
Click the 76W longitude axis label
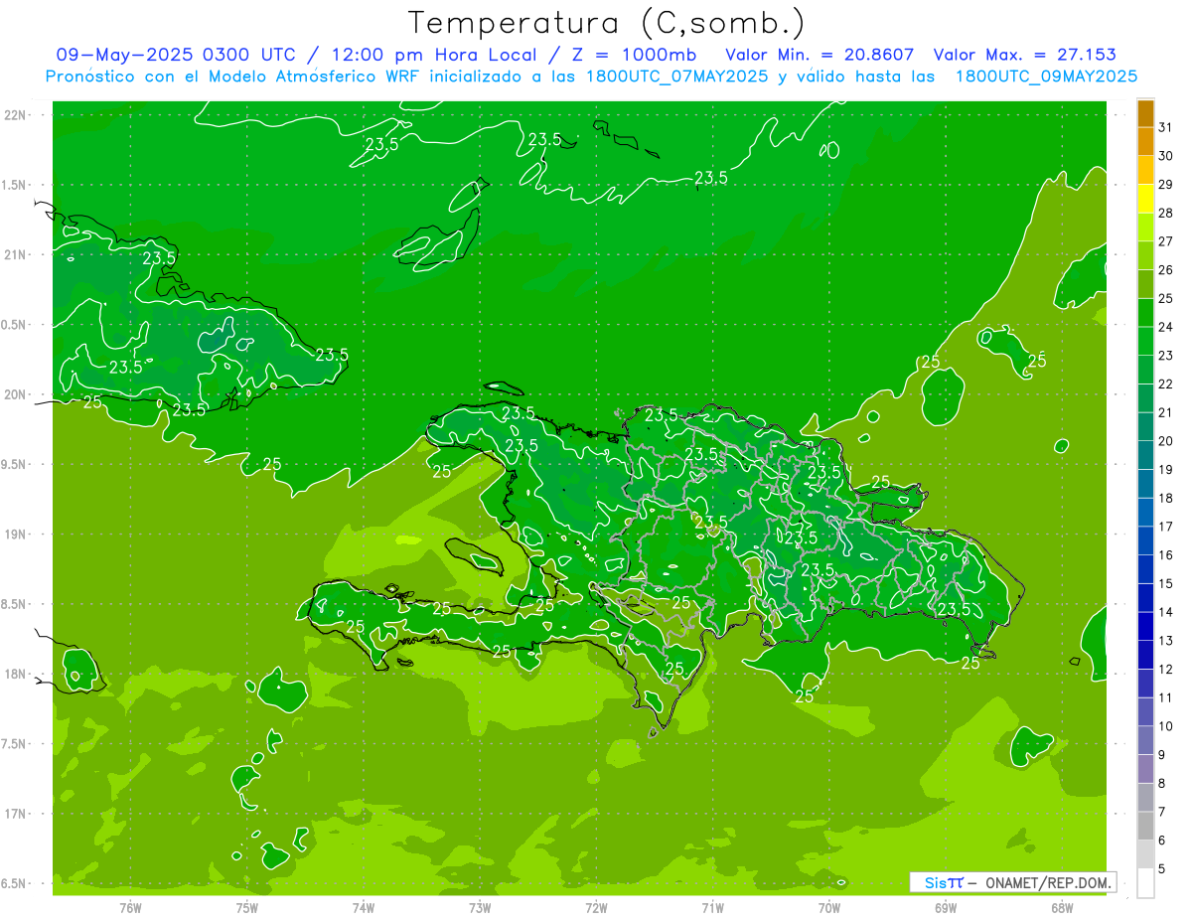[x=130, y=907]
